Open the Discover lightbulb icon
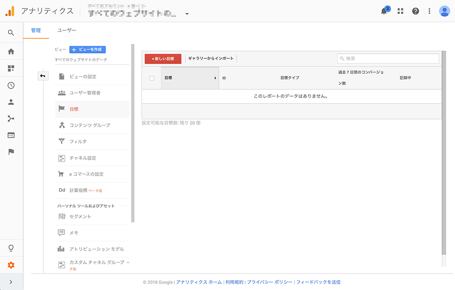This screenshot has height=290, width=455. coord(11,248)
